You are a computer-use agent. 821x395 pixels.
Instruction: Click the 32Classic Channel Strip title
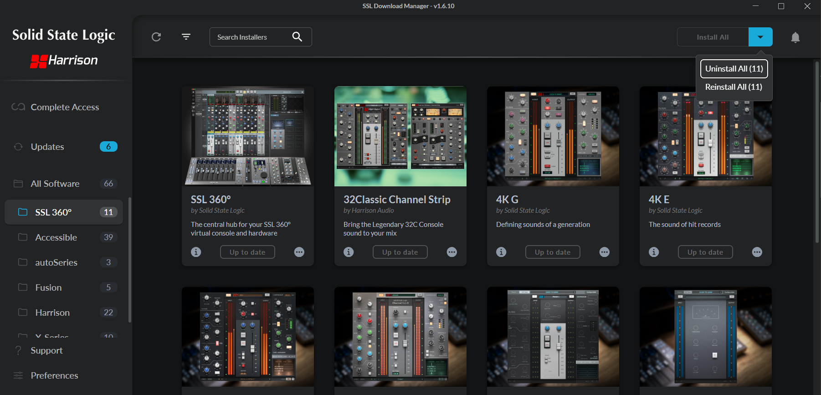(397, 200)
